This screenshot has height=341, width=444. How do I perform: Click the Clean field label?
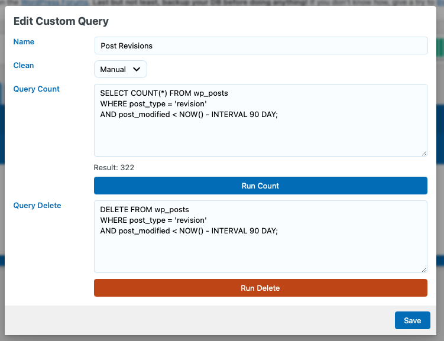click(24, 66)
